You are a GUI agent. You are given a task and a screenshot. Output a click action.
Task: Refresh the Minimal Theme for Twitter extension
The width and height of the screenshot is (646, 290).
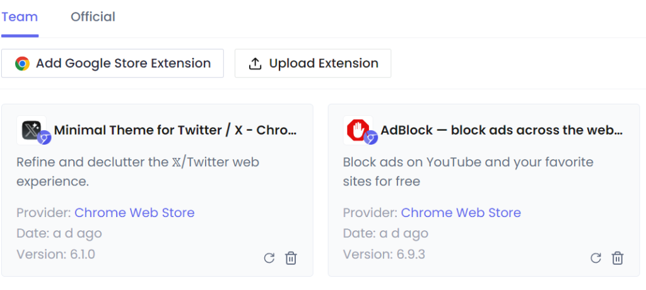269,258
